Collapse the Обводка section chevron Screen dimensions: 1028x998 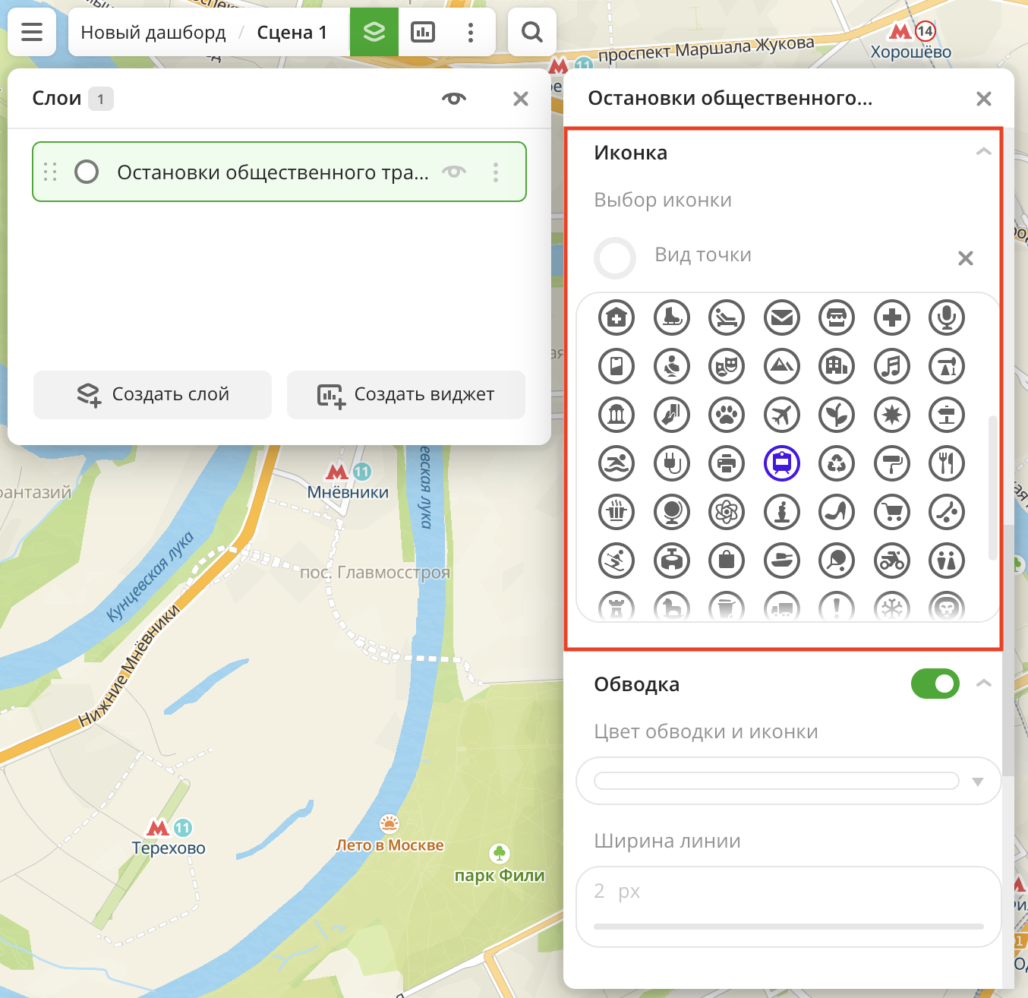(x=983, y=684)
